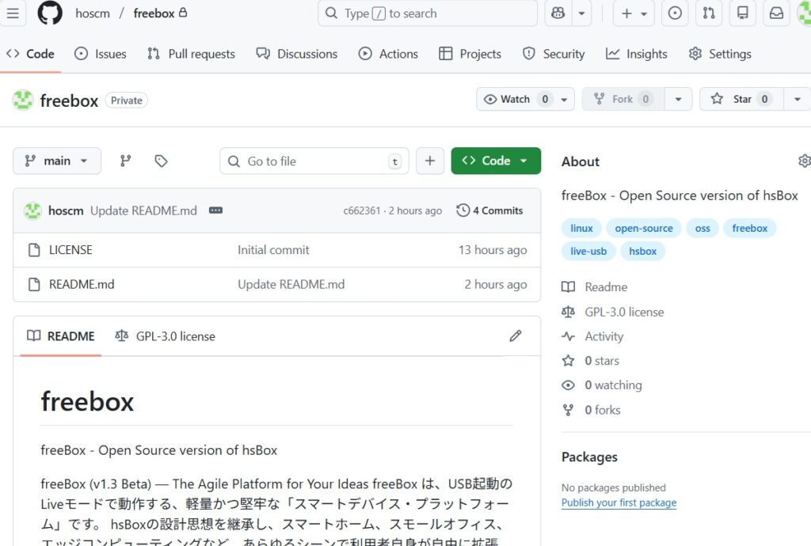The image size is (811, 546).
Task: Follow the Publish your first package link
Action: click(x=619, y=502)
